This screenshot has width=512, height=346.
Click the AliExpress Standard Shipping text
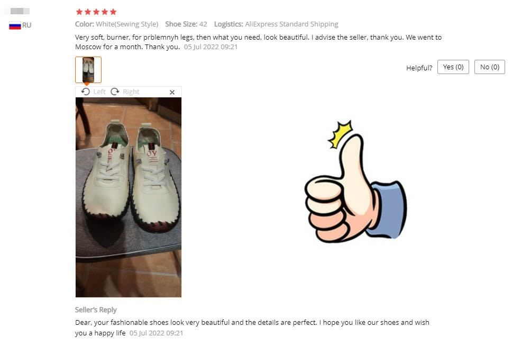pyautogui.click(x=291, y=24)
